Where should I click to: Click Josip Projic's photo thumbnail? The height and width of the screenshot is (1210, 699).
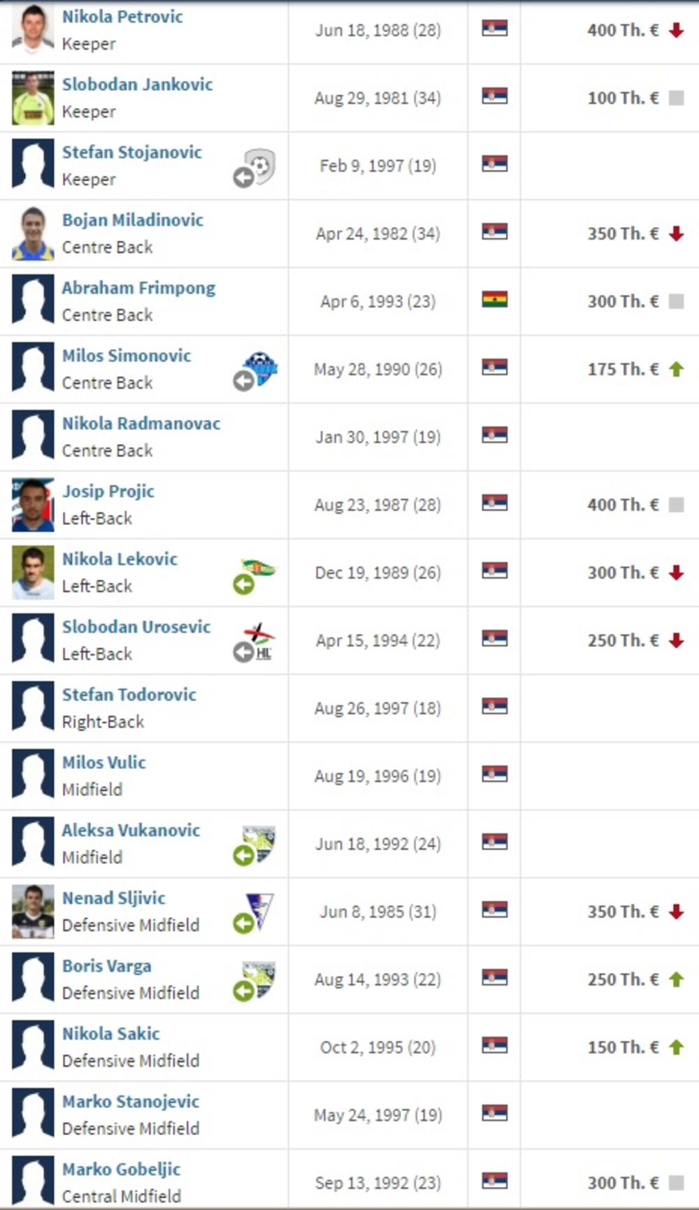pos(33,505)
